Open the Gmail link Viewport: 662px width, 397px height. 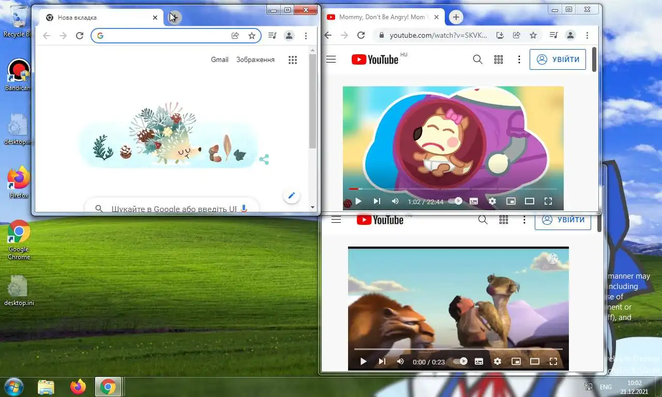click(220, 59)
